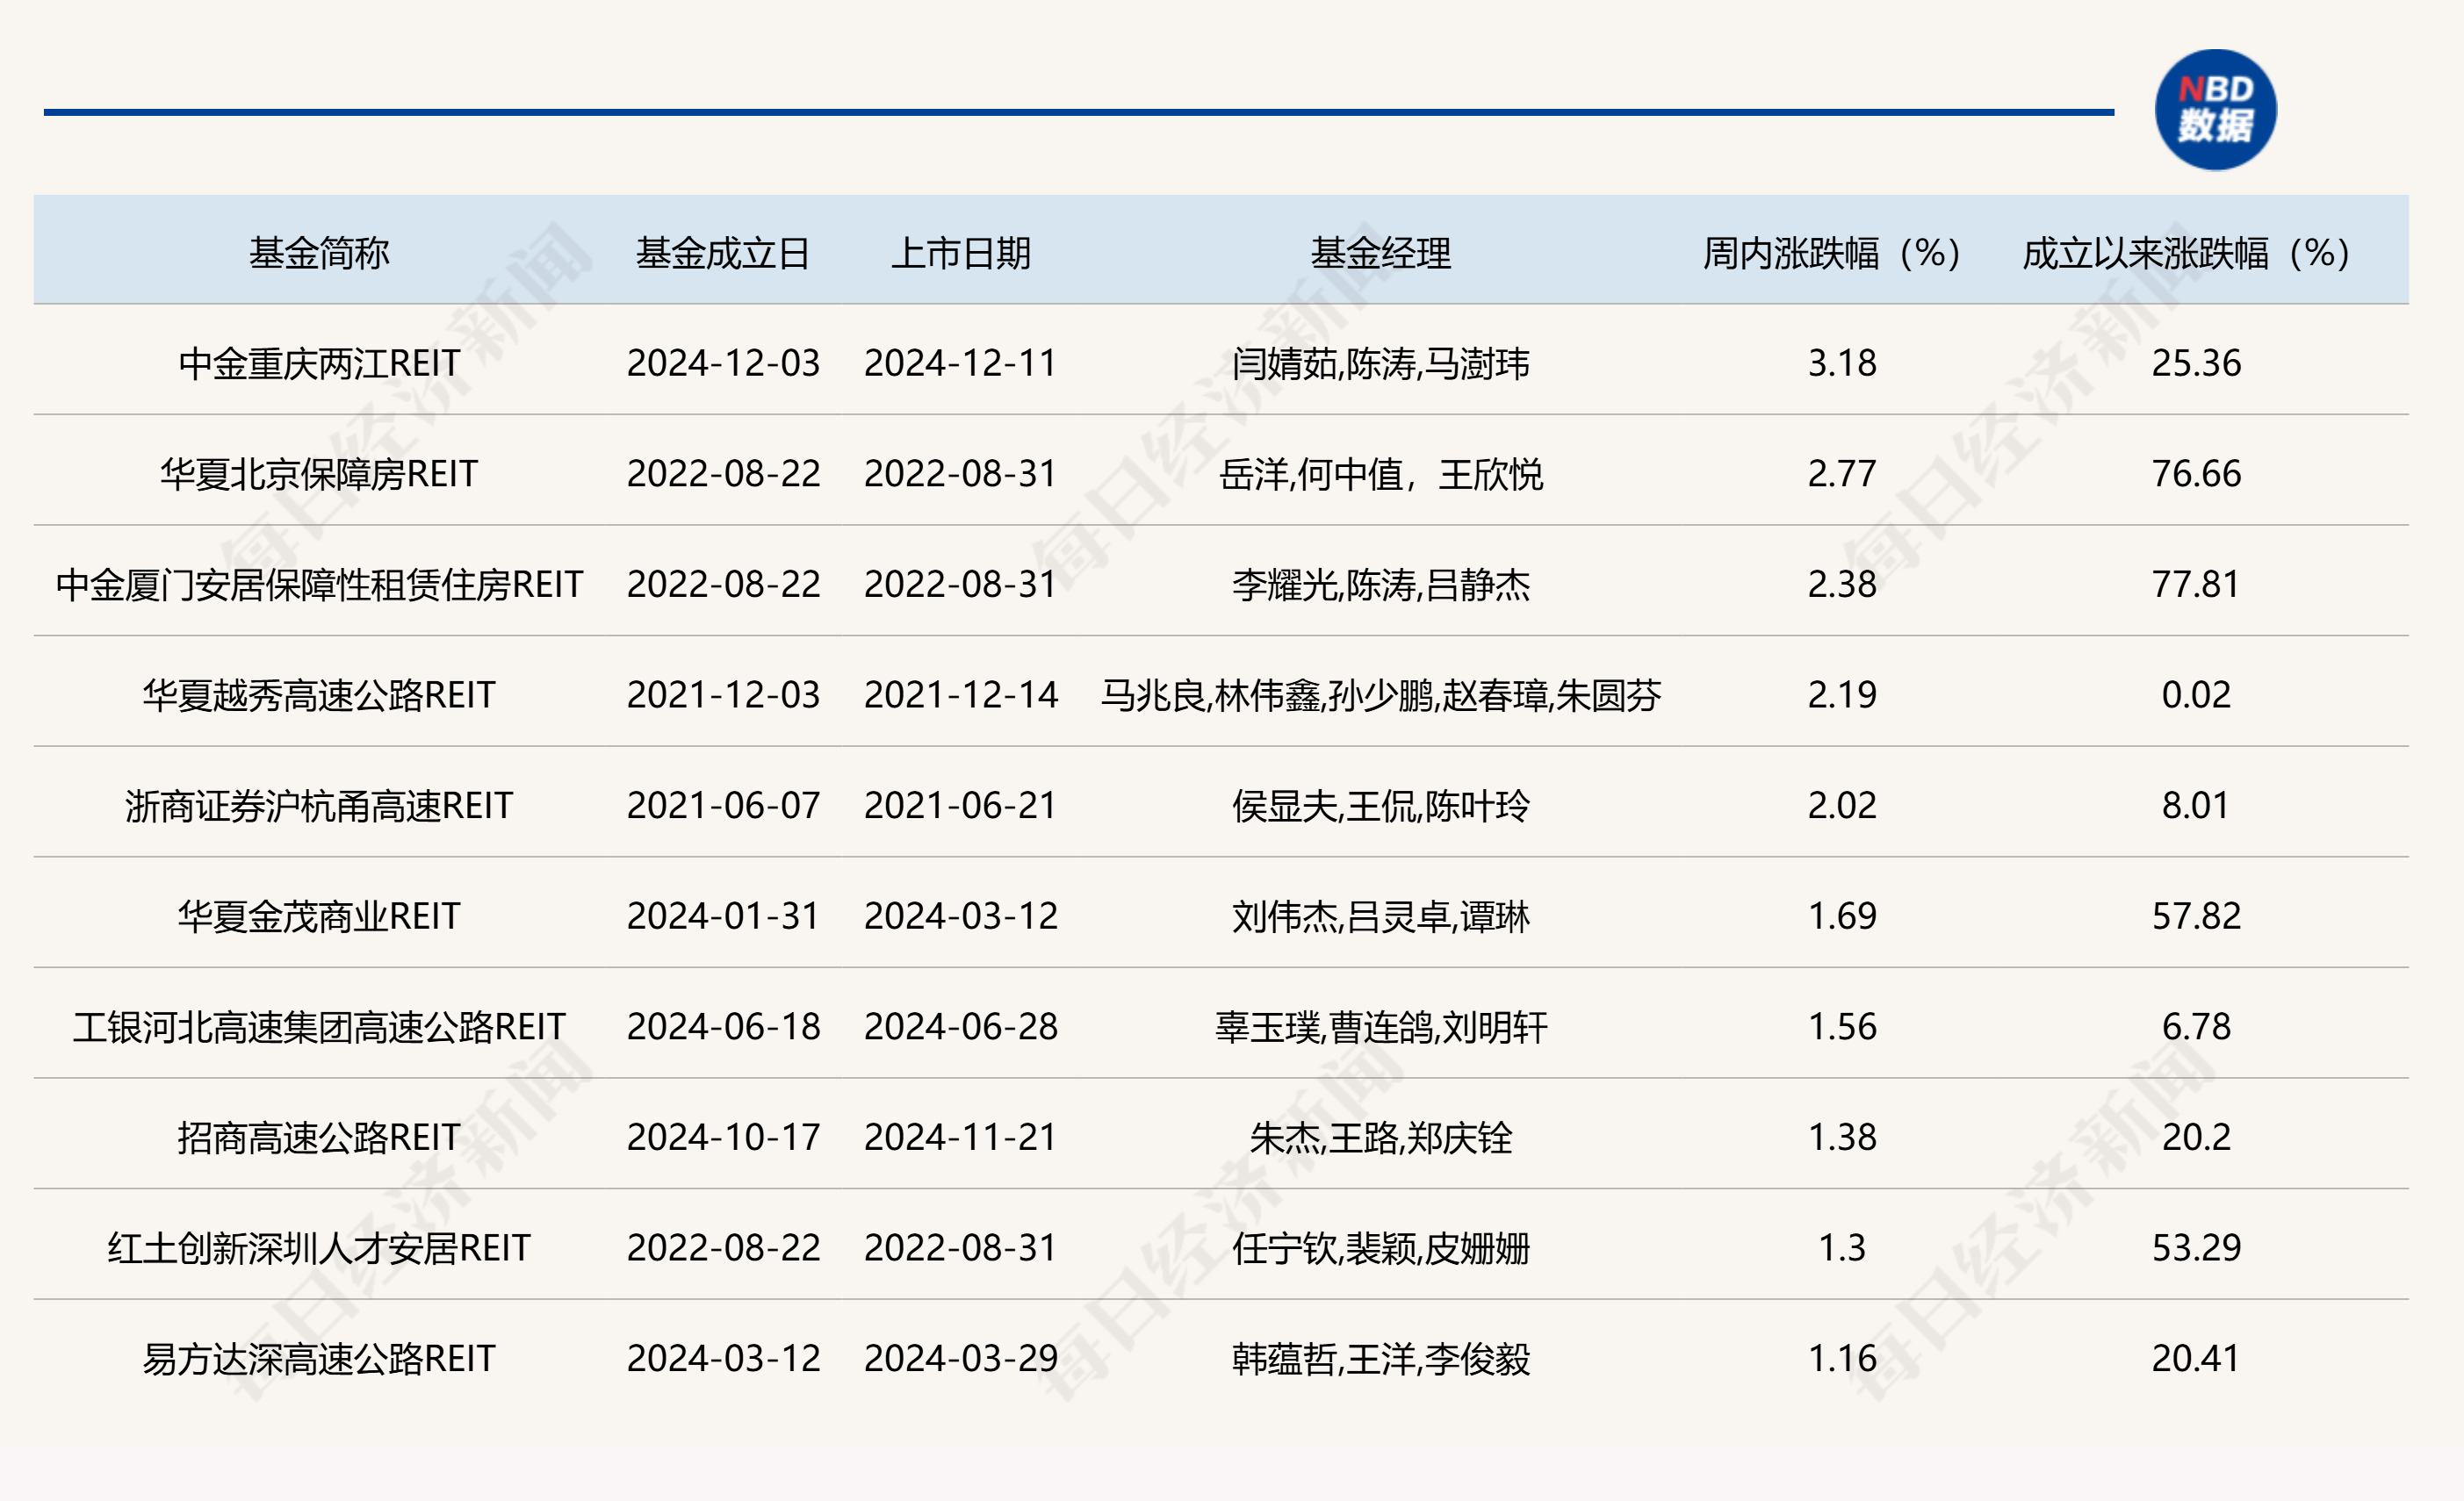This screenshot has height=1501, width=2464.
Task: Click the 招商高速公路REIT fund name
Action: coord(318,1138)
